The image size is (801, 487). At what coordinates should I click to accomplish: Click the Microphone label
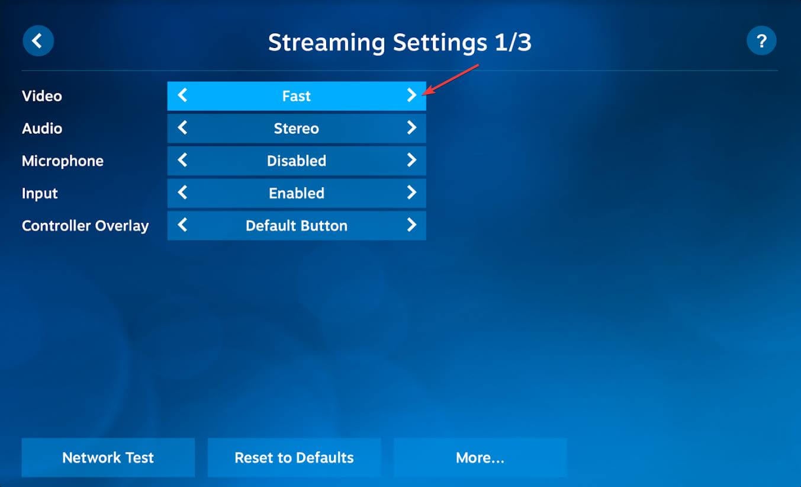tap(63, 161)
